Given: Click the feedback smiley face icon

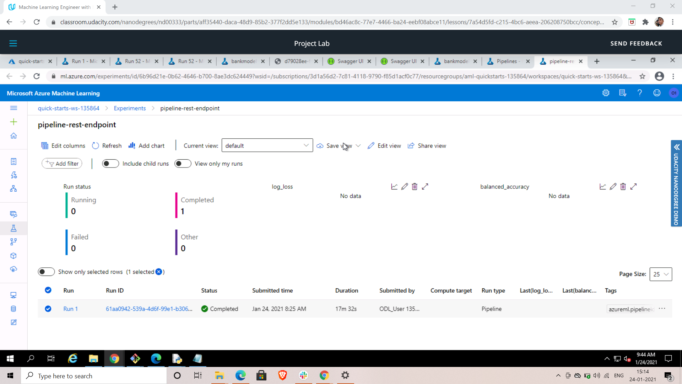Looking at the screenshot, I should pyautogui.click(x=657, y=93).
